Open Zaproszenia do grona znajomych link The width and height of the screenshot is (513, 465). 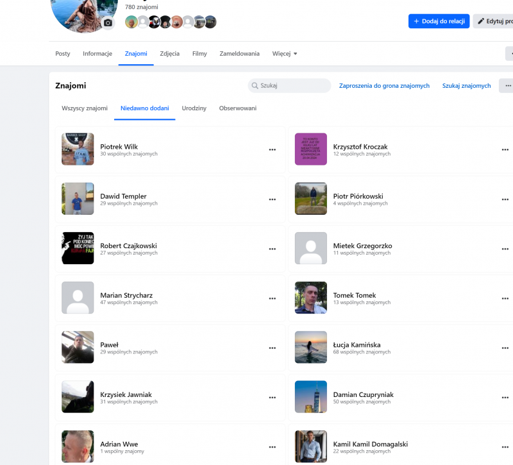click(x=384, y=86)
